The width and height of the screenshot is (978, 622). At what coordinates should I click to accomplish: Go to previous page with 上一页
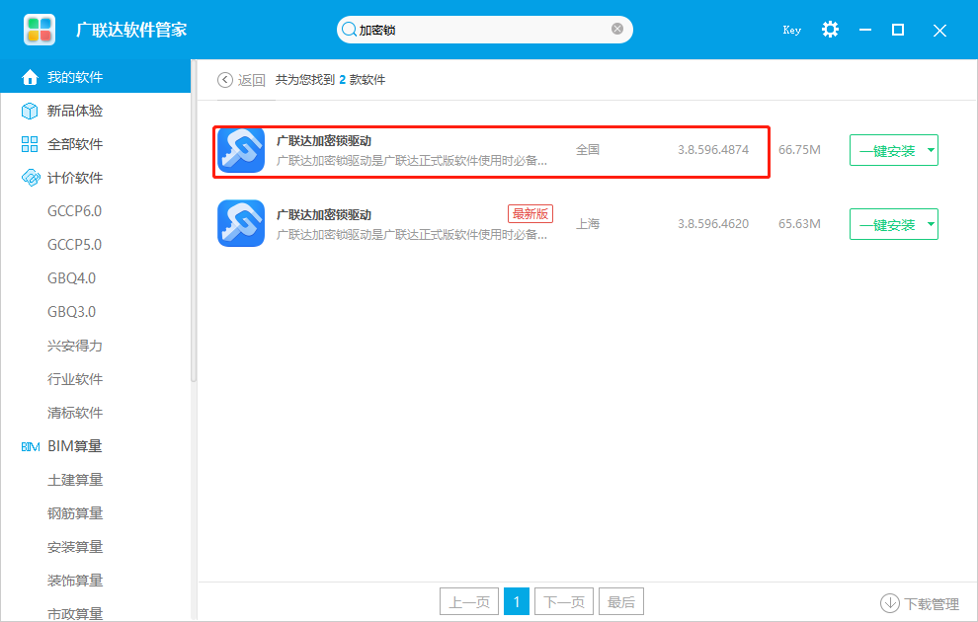click(469, 601)
